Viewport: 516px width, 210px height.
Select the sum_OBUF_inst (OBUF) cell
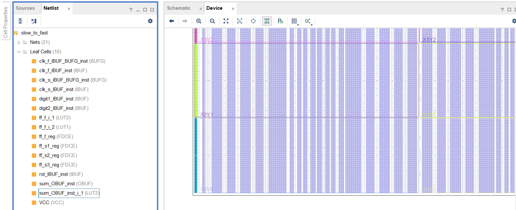(x=66, y=184)
